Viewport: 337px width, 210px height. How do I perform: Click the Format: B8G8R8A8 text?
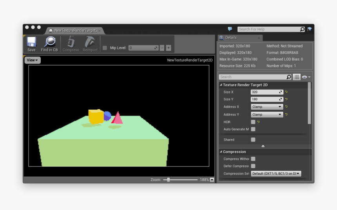282,52
